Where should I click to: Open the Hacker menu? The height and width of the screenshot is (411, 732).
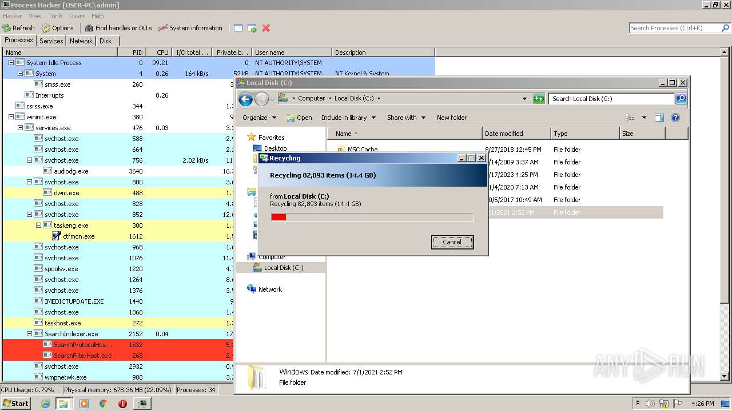12,16
